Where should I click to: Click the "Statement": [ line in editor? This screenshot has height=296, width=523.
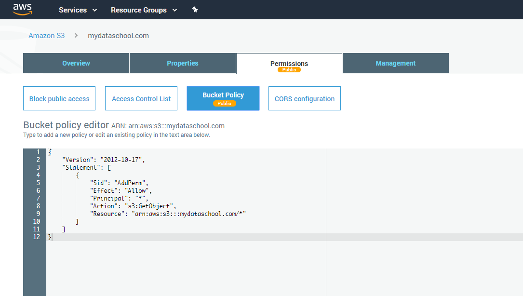86,167
